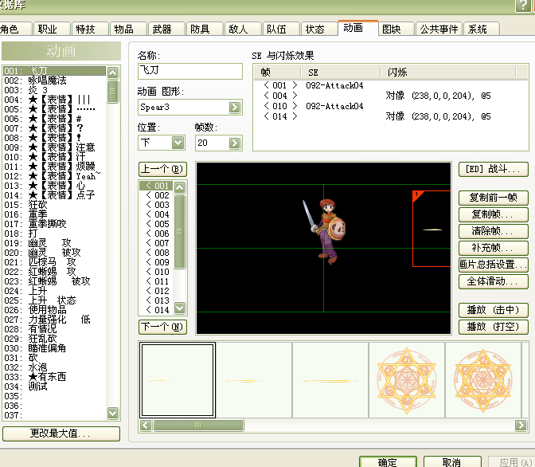
Task: Click the animation list scrollbar thumb
Action: pyautogui.click(x=112, y=91)
